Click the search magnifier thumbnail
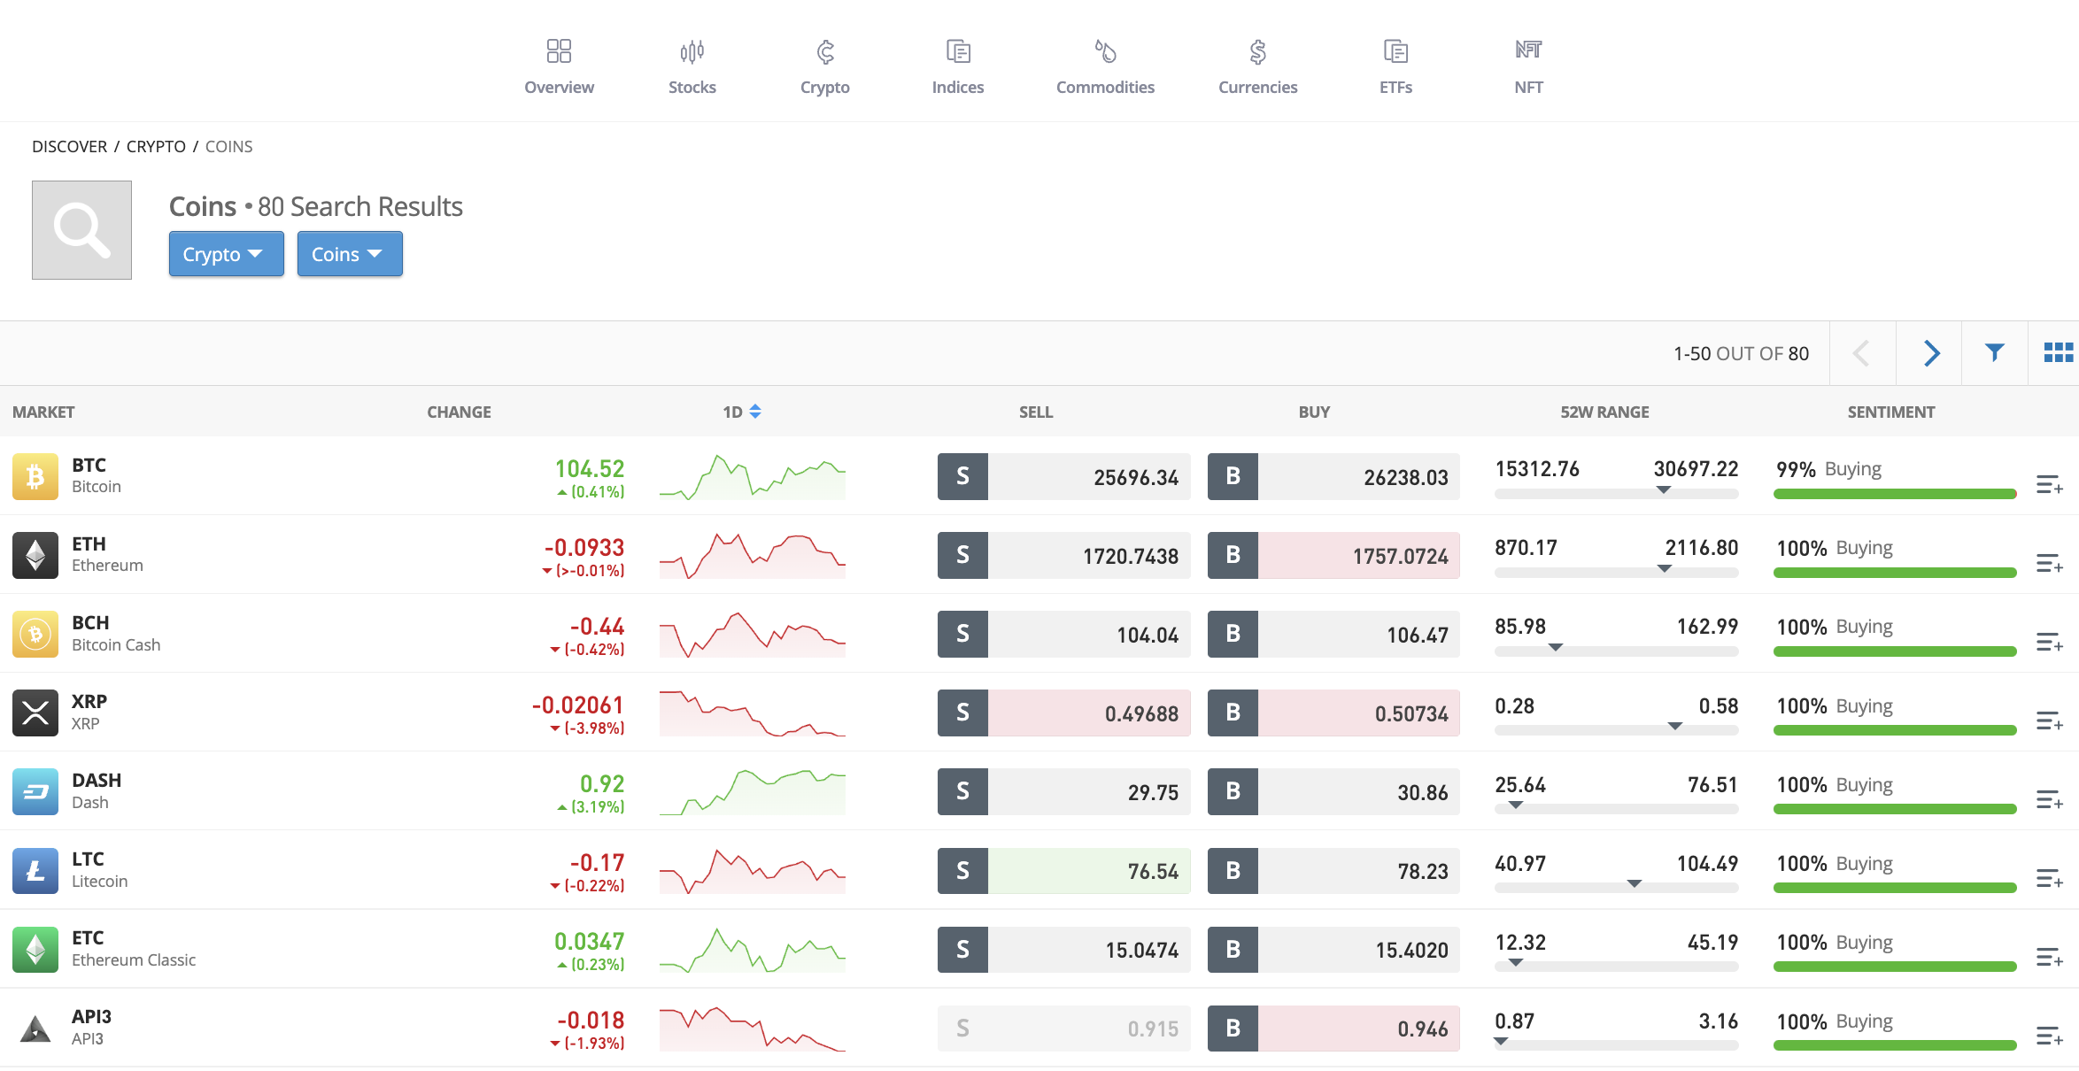 pyautogui.click(x=81, y=230)
